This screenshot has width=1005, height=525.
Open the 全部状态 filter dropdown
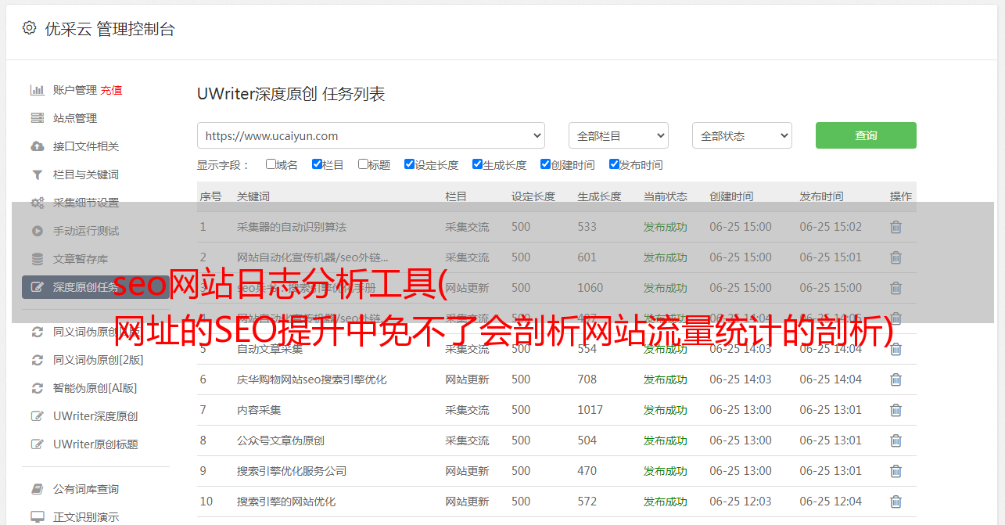[x=741, y=135]
